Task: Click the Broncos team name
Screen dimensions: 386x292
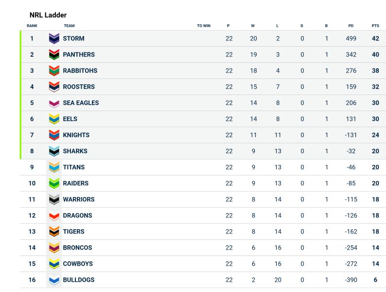Action: [78, 248]
